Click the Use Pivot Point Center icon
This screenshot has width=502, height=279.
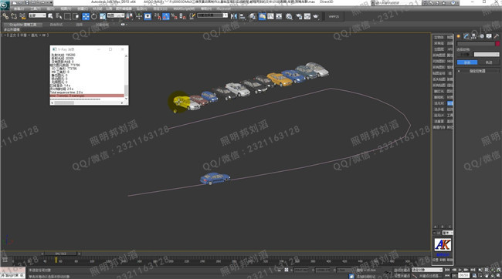(129, 16)
